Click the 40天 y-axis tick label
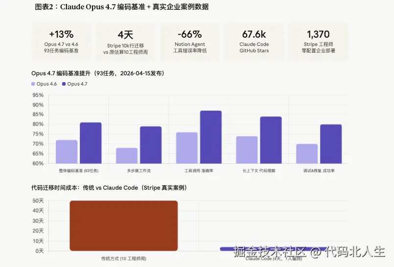This screenshot has height=267, width=394. [38, 211]
